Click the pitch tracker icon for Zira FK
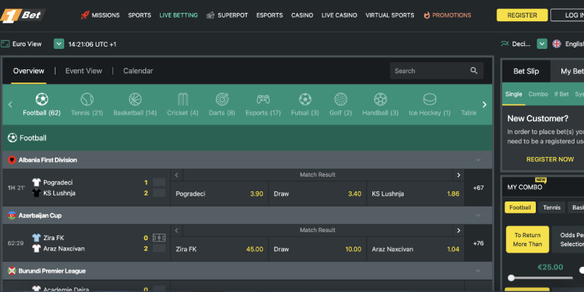Image resolution: width=584 pixels, height=292 pixels. (159, 238)
